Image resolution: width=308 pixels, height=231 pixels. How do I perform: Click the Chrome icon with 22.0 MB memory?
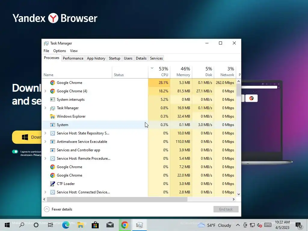52,175
